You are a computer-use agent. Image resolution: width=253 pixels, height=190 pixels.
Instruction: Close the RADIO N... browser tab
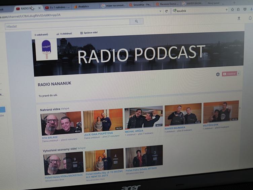(x=40, y=8)
